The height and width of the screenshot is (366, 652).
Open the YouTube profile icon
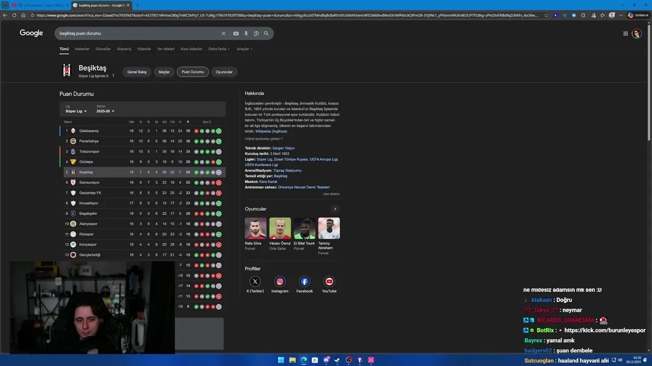click(x=329, y=281)
